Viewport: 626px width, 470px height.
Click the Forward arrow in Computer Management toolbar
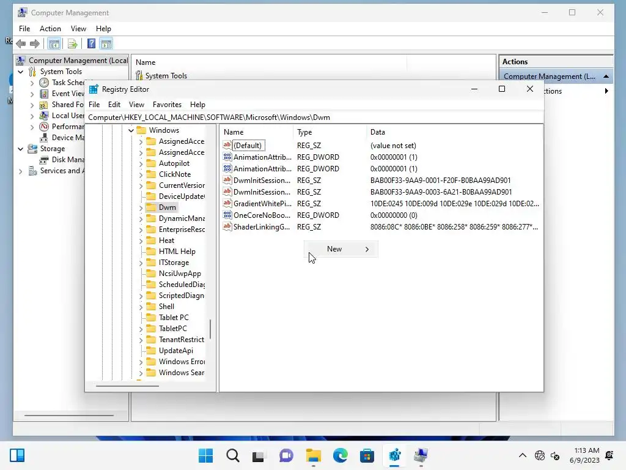(35, 43)
